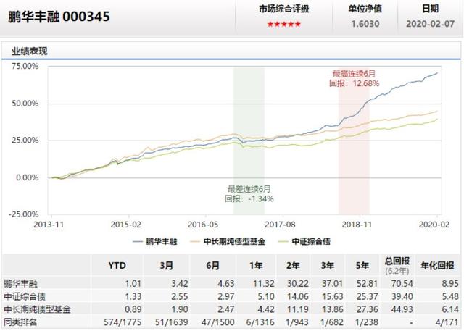Click the 5年 column header
The height and width of the screenshot is (331, 464).
pos(362,265)
